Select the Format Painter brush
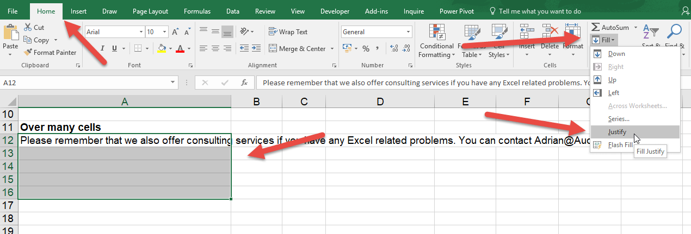The image size is (691, 234). click(28, 52)
